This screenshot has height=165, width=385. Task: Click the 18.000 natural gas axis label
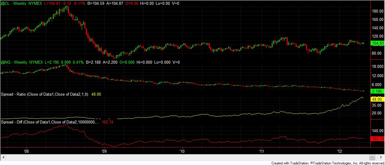378,66
